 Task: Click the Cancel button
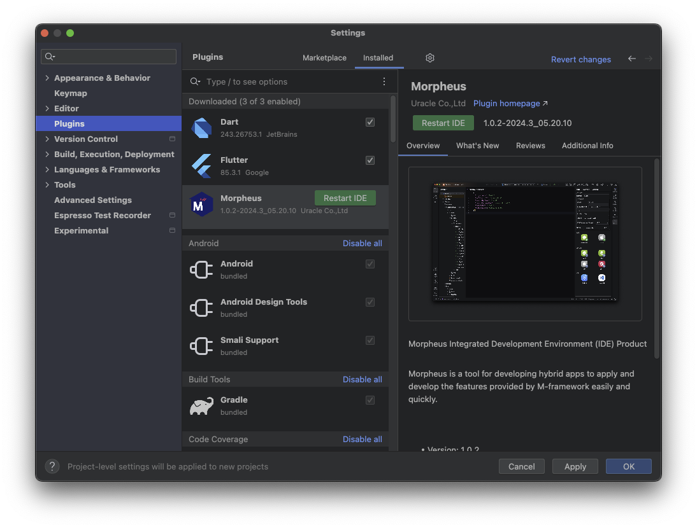tap(521, 466)
